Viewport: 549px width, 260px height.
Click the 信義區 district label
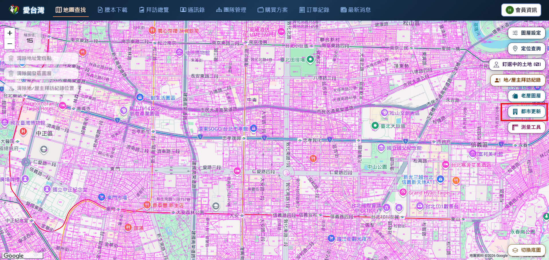479,145
